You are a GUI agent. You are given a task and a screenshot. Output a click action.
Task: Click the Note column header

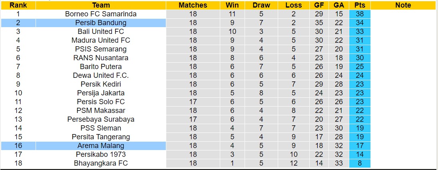point(403,5)
